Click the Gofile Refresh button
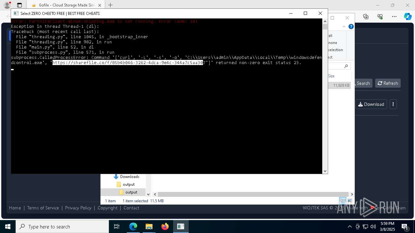 (388, 83)
